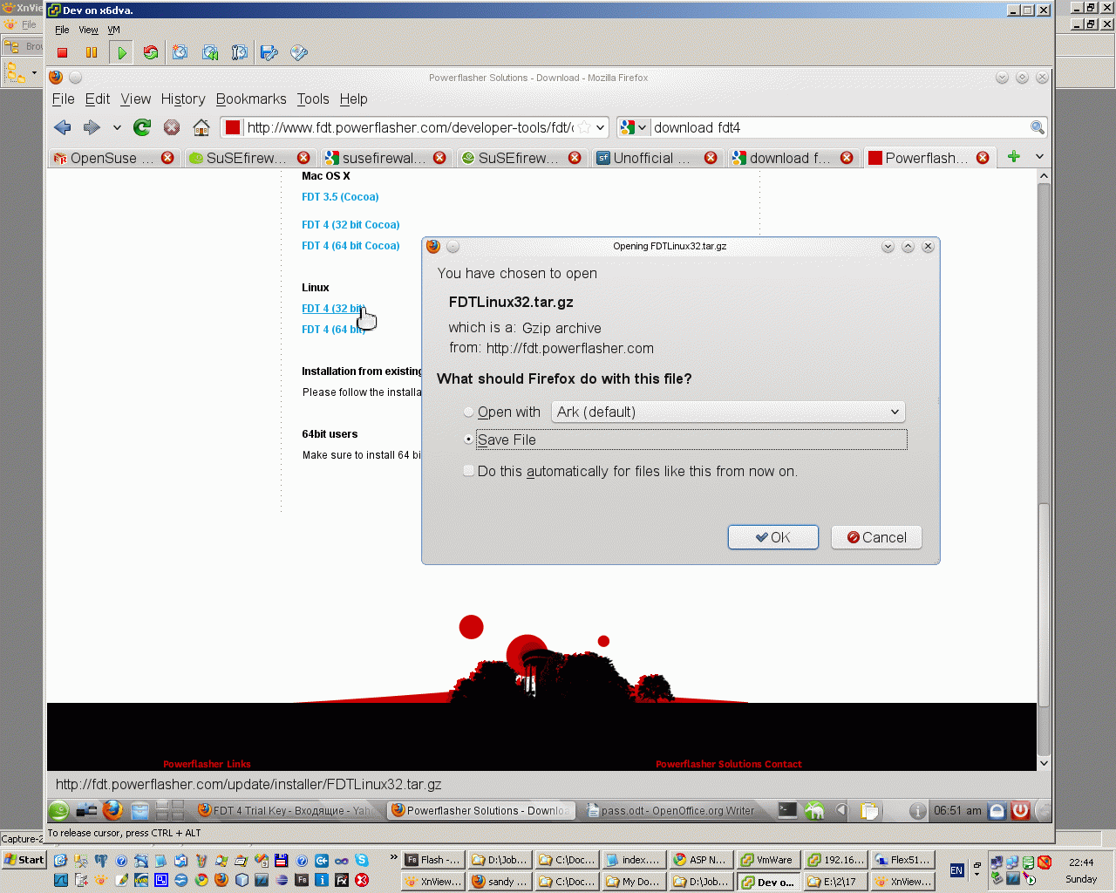Expand the list-all-tabs dropdown arrow

1039,157
